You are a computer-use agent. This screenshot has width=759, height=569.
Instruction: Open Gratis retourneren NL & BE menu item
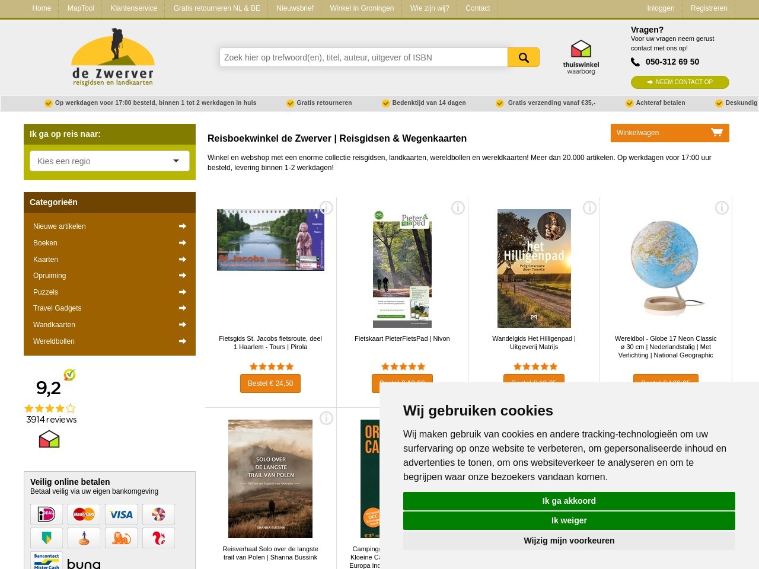click(x=216, y=8)
